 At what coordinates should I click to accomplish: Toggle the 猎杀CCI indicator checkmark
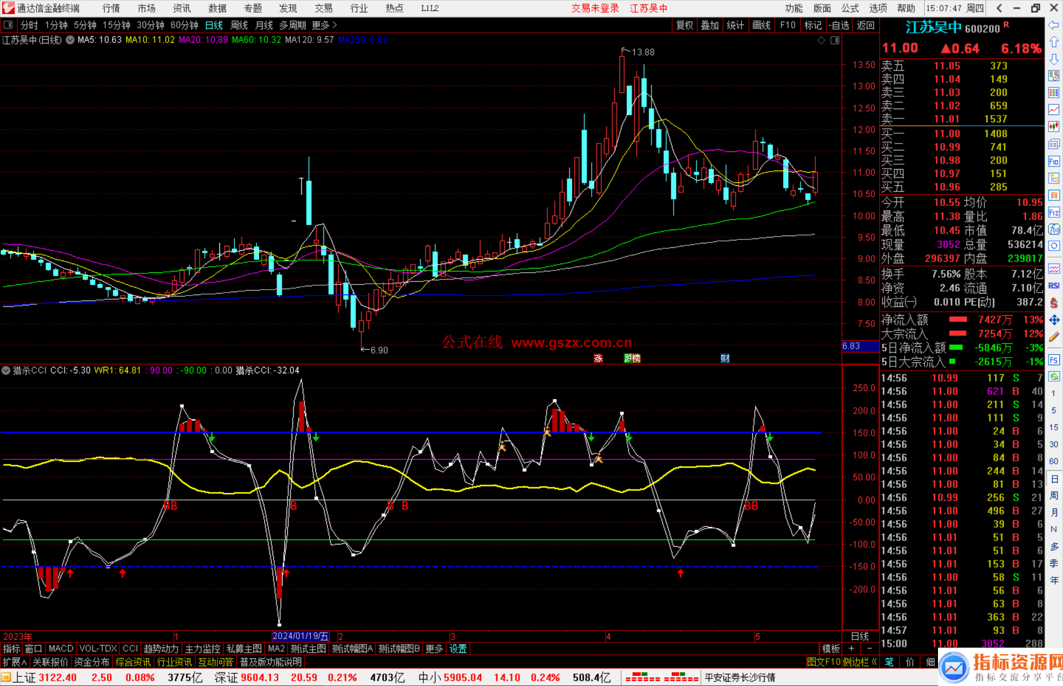coord(6,370)
